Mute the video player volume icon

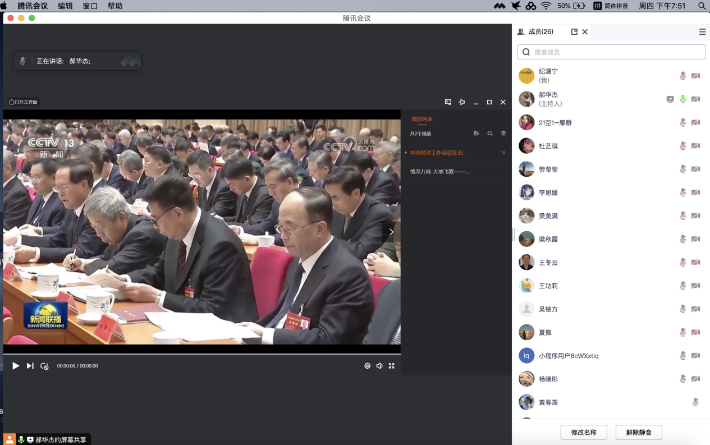(x=379, y=366)
